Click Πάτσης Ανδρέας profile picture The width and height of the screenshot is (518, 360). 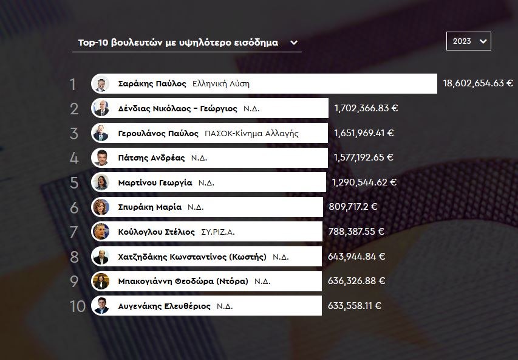click(x=101, y=157)
